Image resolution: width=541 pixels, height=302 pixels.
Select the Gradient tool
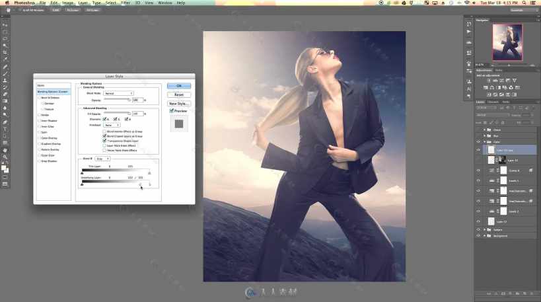(x=5, y=101)
